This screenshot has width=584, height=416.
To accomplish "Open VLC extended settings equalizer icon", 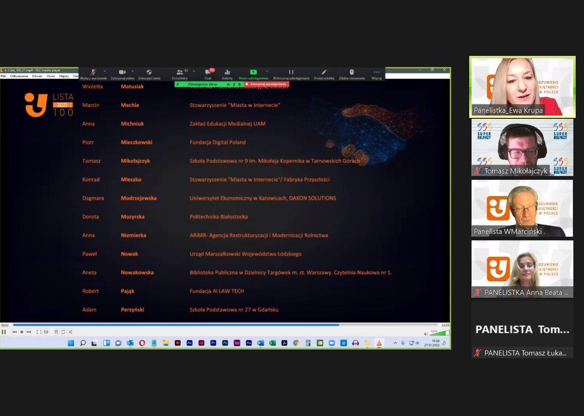I will point(46,332).
